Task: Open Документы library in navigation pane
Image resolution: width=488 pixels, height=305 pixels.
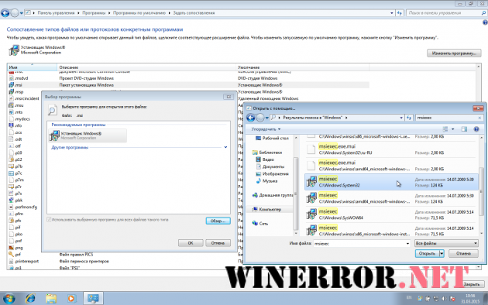Action: tap(270, 166)
